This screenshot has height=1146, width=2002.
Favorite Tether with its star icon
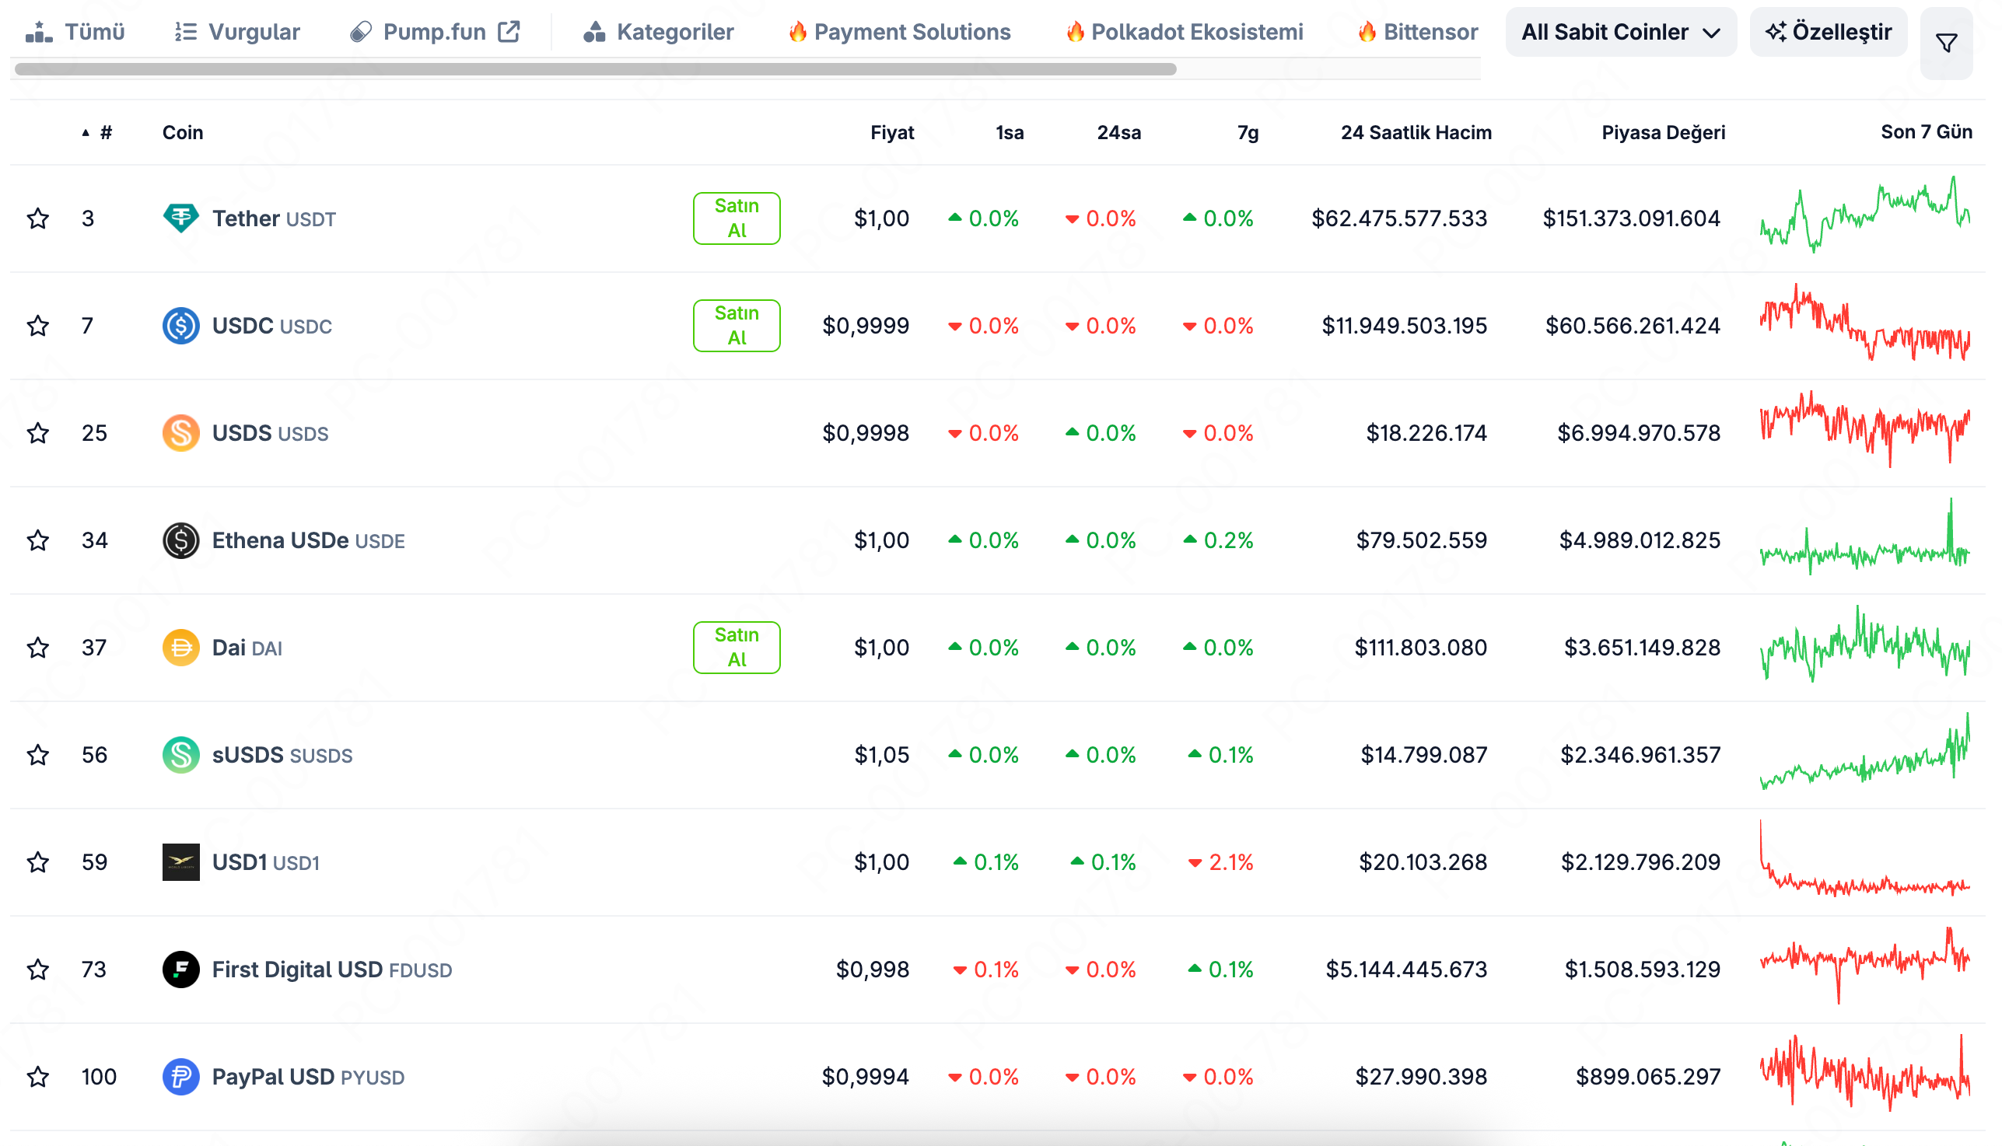(38, 218)
